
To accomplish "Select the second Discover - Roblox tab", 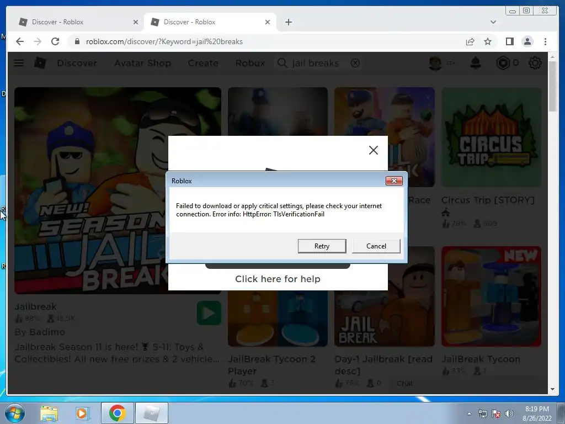I will pos(210,22).
